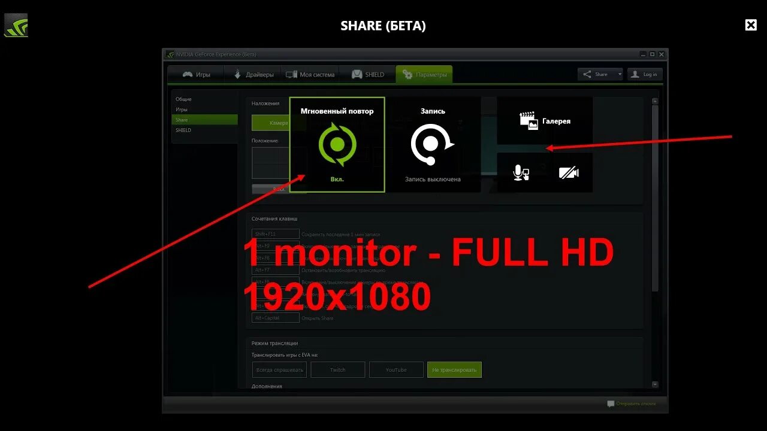Choose YouTube as broadcast target
767x431 pixels.
pos(396,370)
